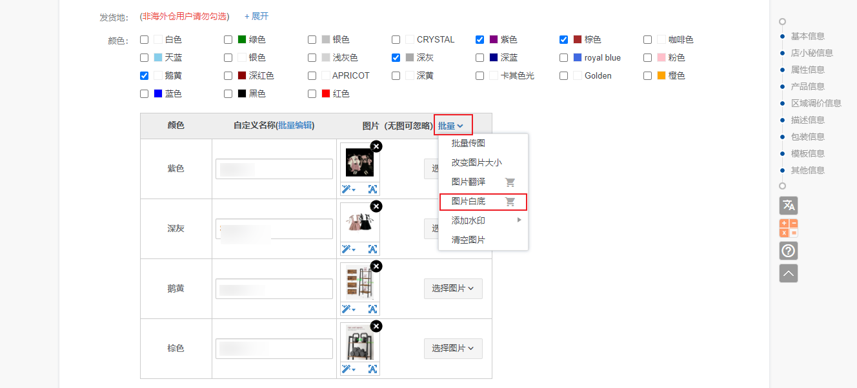Click the cart icon next to 图片翻译

510,182
